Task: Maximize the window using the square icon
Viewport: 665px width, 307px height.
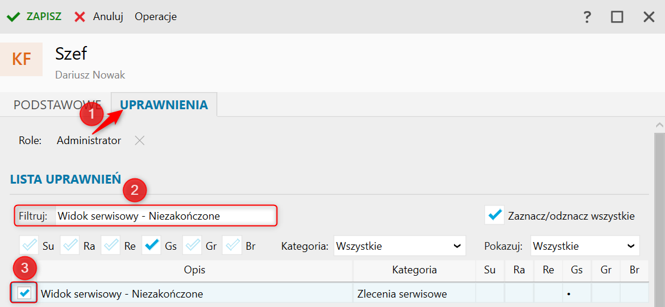Action: point(617,17)
